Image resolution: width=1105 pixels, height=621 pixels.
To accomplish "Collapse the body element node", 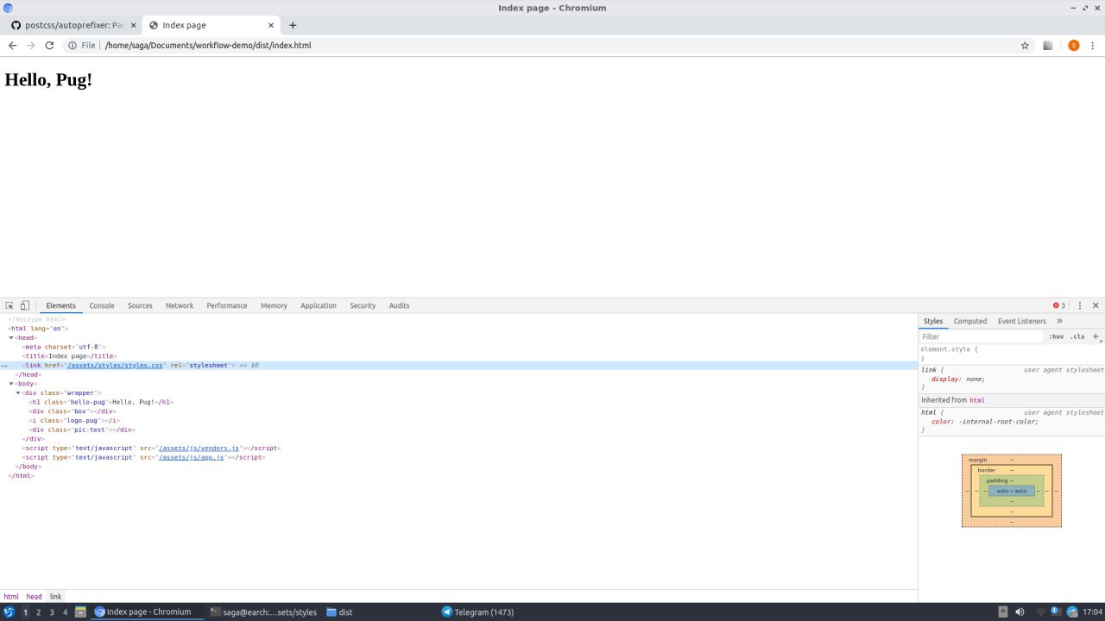I will pyautogui.click(x=12, y=384).
